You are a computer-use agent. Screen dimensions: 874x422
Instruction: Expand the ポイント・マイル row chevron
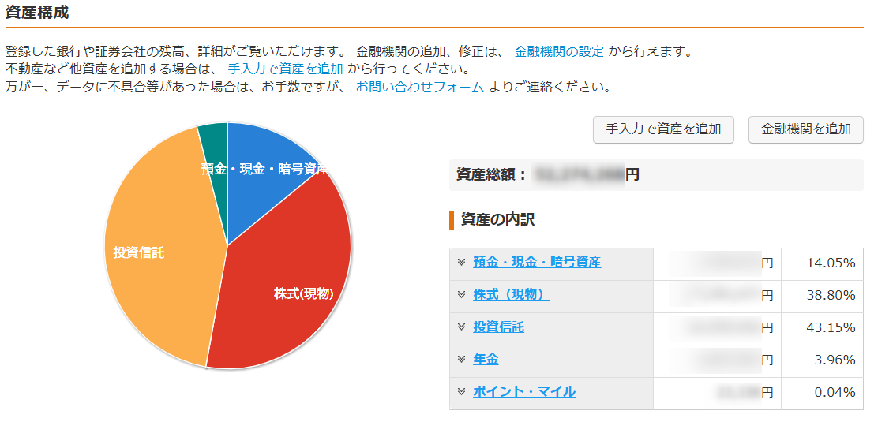[x=461, y=392]
